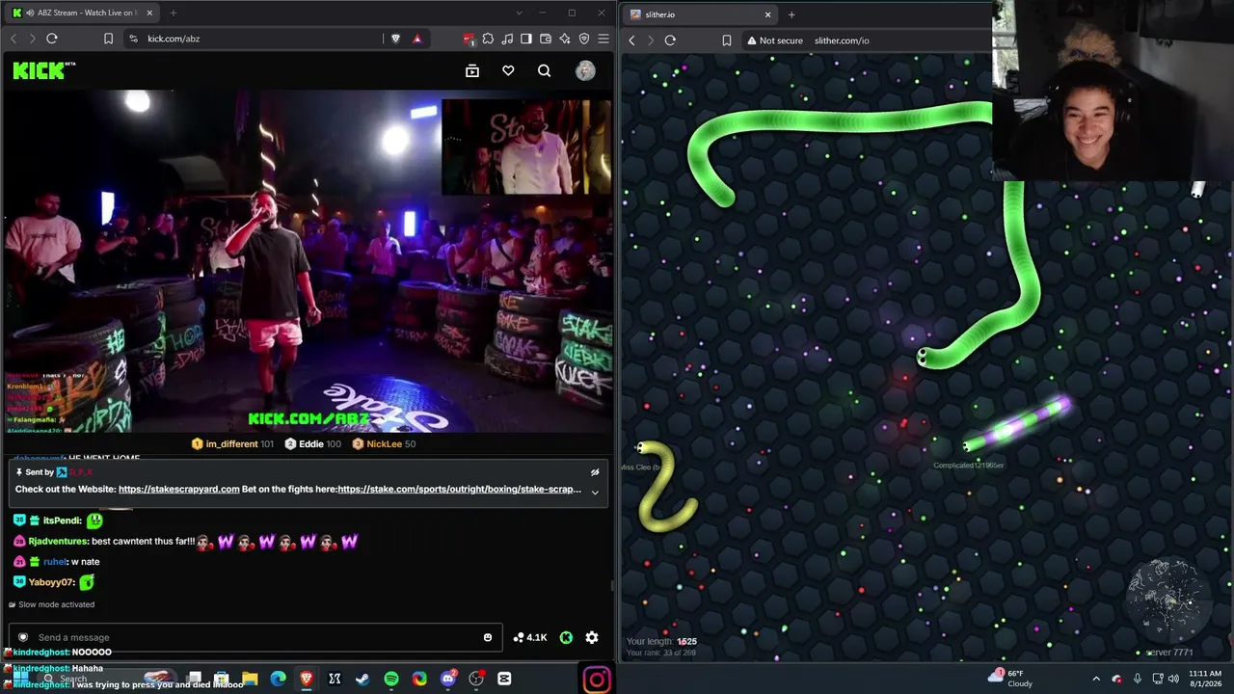Open Brave browser from taskbar
Viewport: 1234px width, 694px height.
click(x=307, y=680)
